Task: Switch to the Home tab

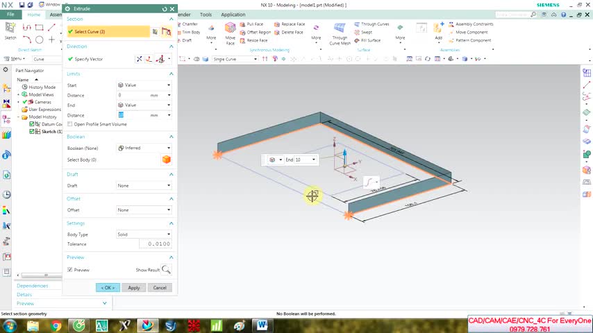Action: point(33,15)
